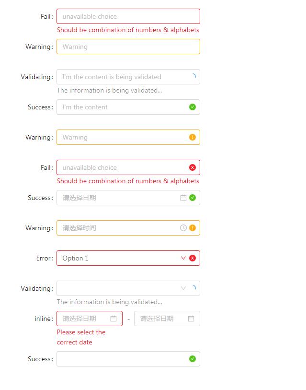Click the green check in the bottom Success field
The width and height of the screenshot is (306, 390).
(192, 358)
